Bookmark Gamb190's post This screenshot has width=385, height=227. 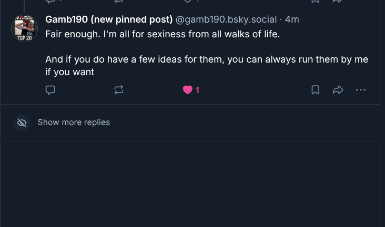click(315, 90)
